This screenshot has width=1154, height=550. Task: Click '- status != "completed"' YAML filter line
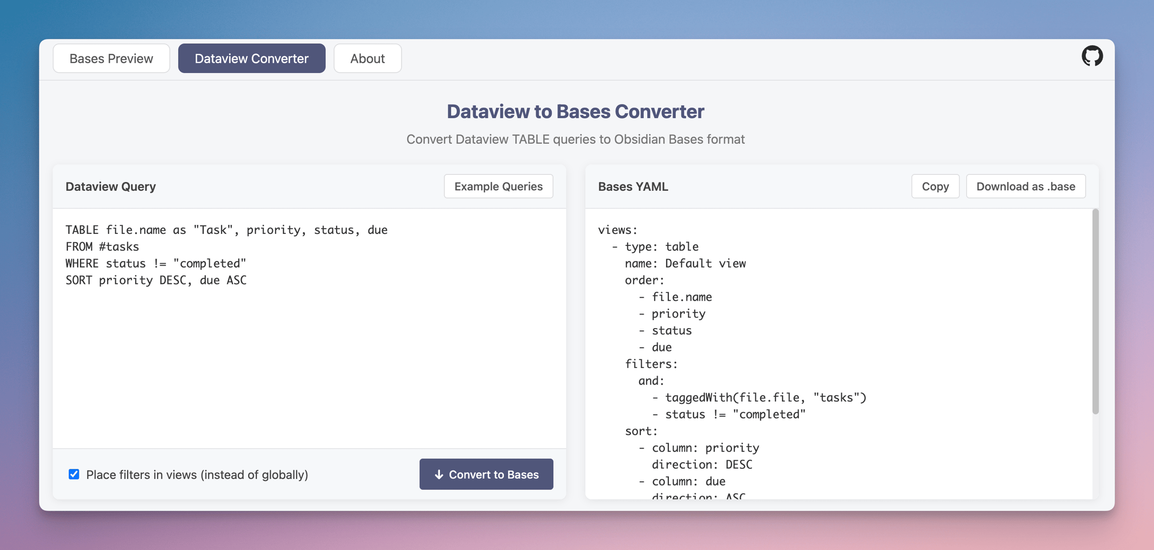pos(728,414)
